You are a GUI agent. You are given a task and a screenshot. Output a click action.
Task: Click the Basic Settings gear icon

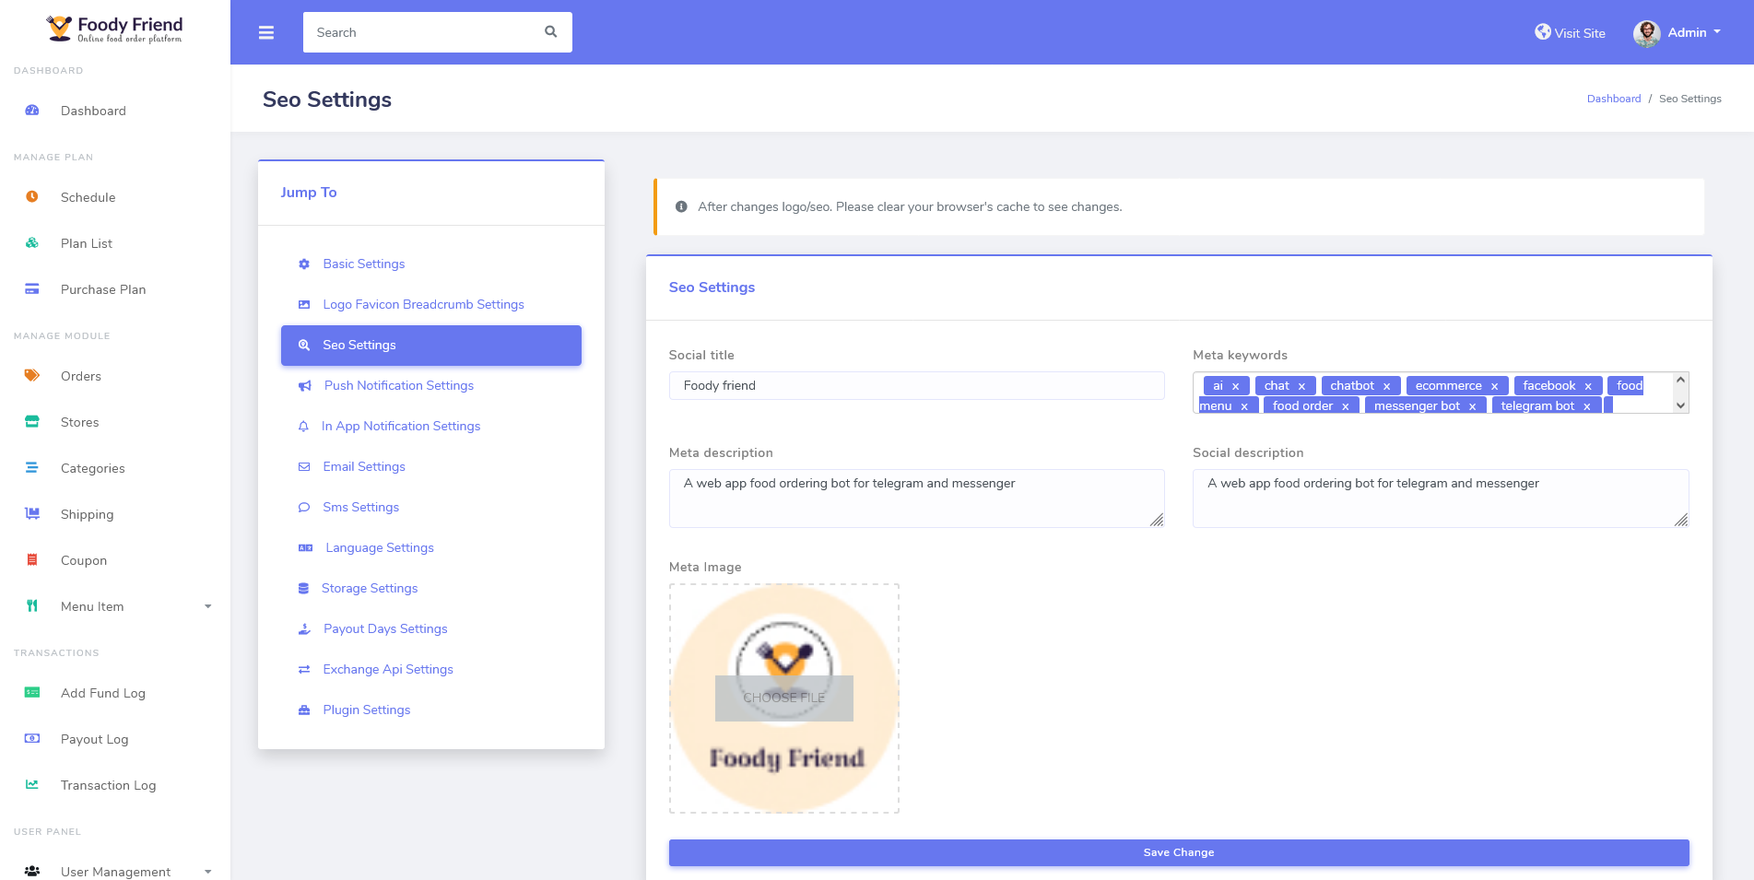pos(304,264)
